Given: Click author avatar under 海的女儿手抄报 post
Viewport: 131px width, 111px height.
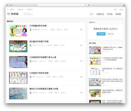Looking at the screenshot, I should 30,93.
